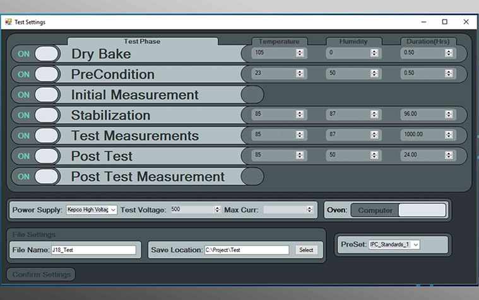Click the Duration(Hrs) column header tab

coord(428,42)
